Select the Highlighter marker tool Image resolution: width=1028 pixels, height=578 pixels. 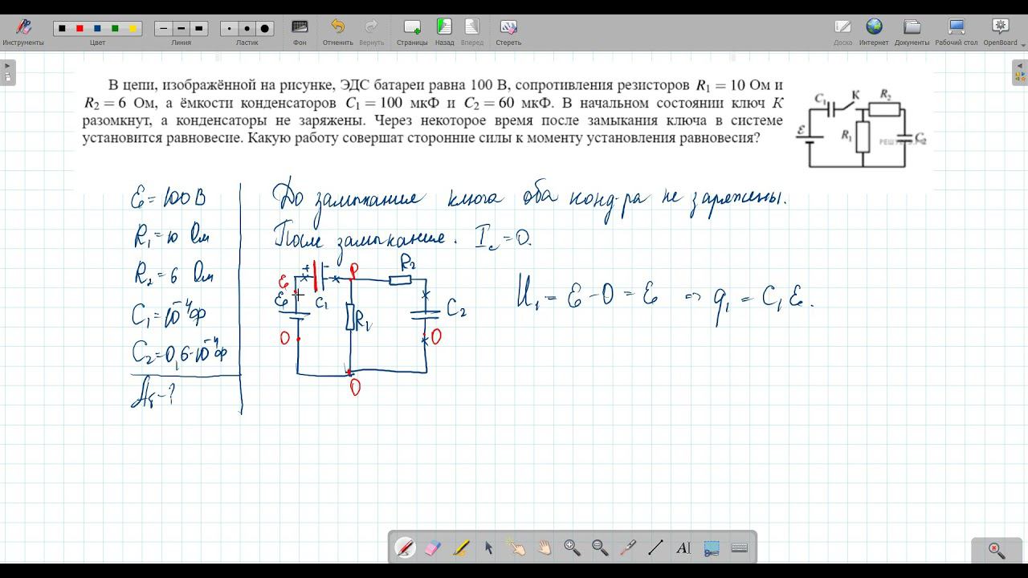coord(460,547)
